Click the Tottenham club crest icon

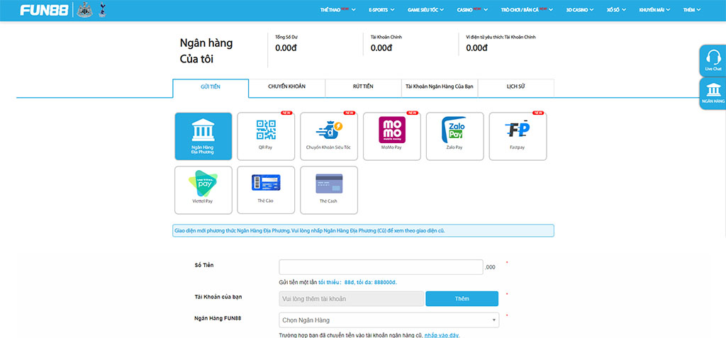pyautogui.click(x=102, y=10)
